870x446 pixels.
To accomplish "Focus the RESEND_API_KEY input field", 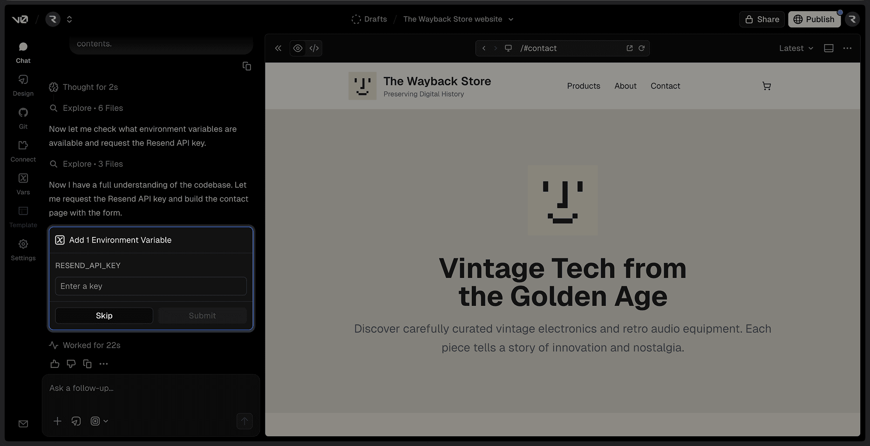I will tap(150, 286).
